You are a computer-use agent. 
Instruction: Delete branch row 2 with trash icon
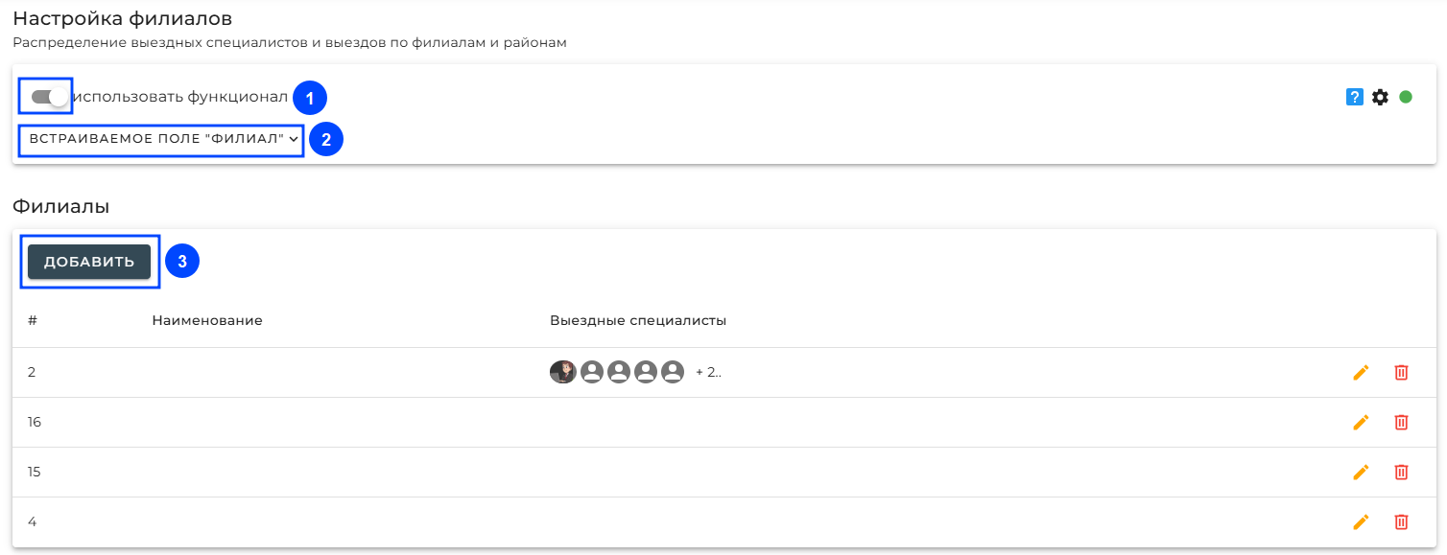1401,373
